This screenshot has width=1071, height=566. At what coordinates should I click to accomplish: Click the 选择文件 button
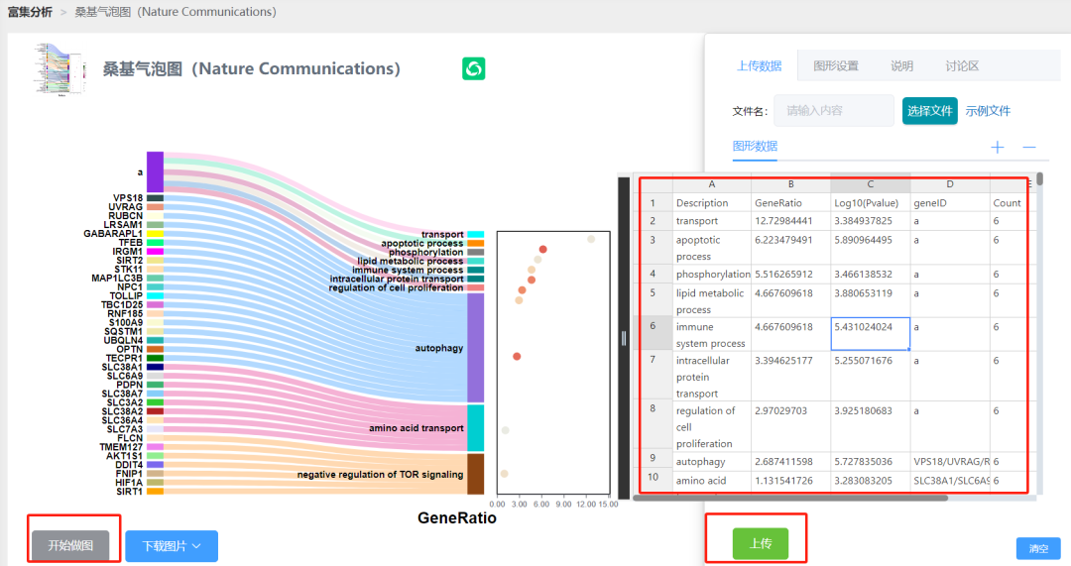[929, 111]
